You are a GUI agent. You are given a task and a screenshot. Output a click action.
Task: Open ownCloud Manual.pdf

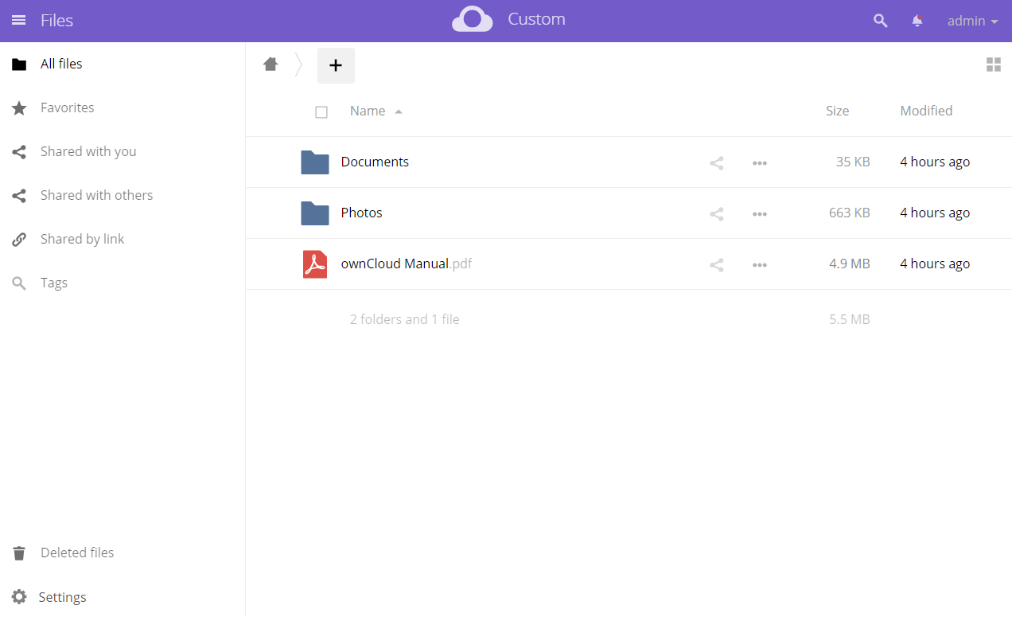point(406,264)
